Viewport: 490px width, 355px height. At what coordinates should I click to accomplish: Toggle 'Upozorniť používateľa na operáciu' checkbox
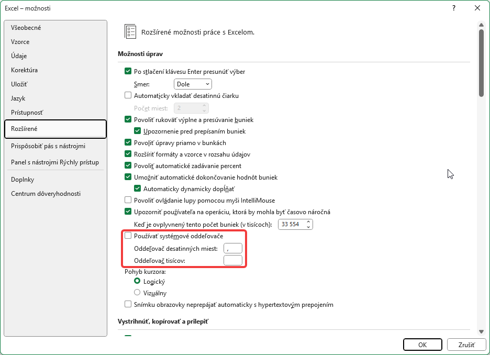click(128, 212)
